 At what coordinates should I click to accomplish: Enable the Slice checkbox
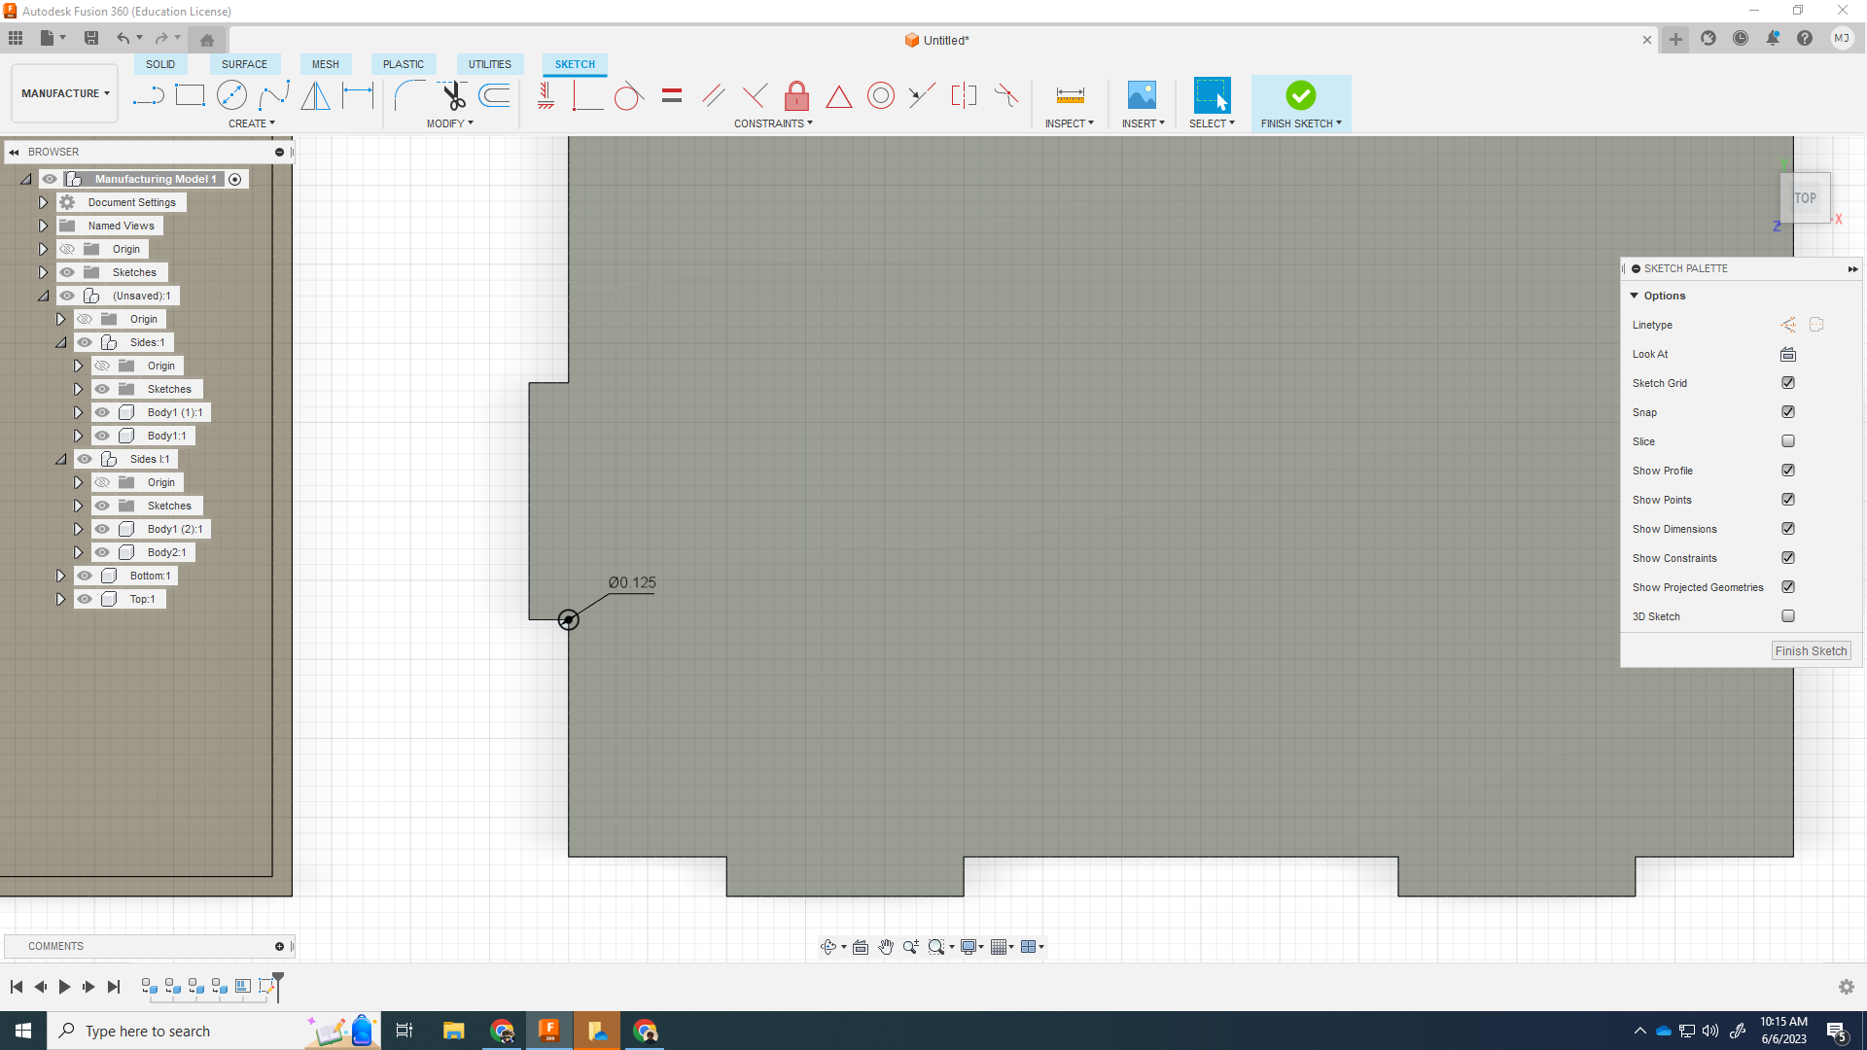[x=1787, y=441]
